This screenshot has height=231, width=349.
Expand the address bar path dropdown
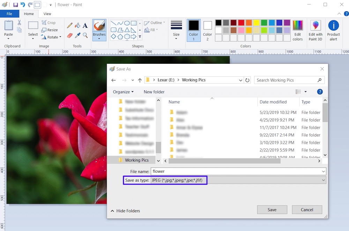coord(240,80)
